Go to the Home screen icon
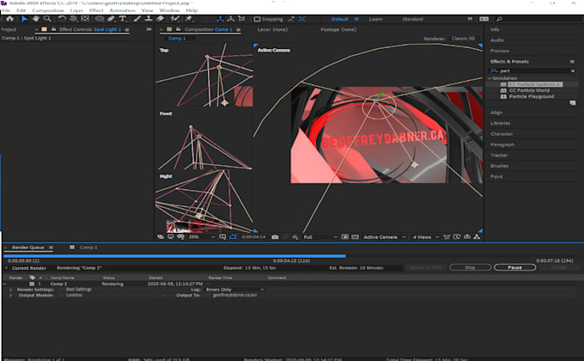 tap(9, 19)
